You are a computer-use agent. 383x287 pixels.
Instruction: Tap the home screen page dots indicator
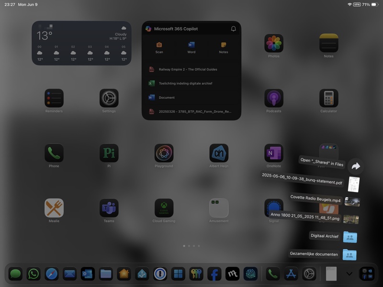(x=191, y=246)
